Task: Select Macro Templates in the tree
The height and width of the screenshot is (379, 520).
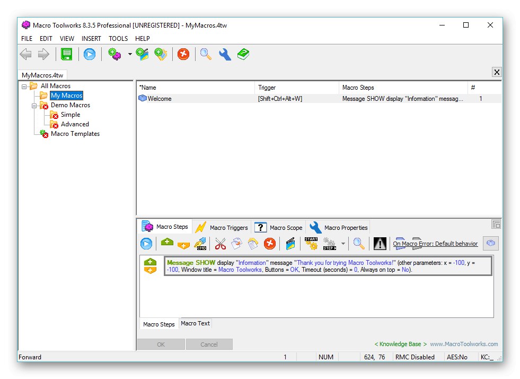Action: 75,134
